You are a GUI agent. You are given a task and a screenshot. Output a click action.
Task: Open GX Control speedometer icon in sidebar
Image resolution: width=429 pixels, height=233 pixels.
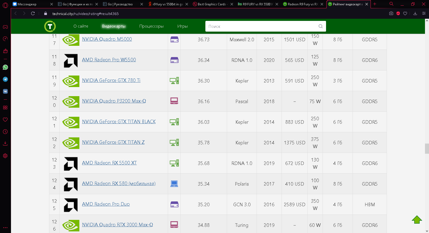5,39
